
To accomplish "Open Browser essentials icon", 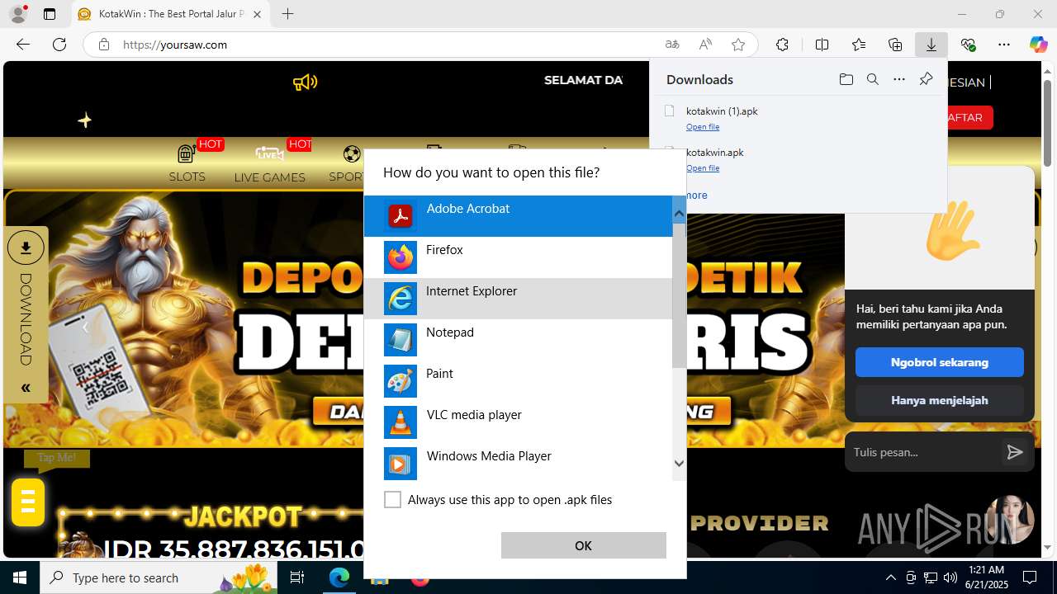I will tap(968, 45).
